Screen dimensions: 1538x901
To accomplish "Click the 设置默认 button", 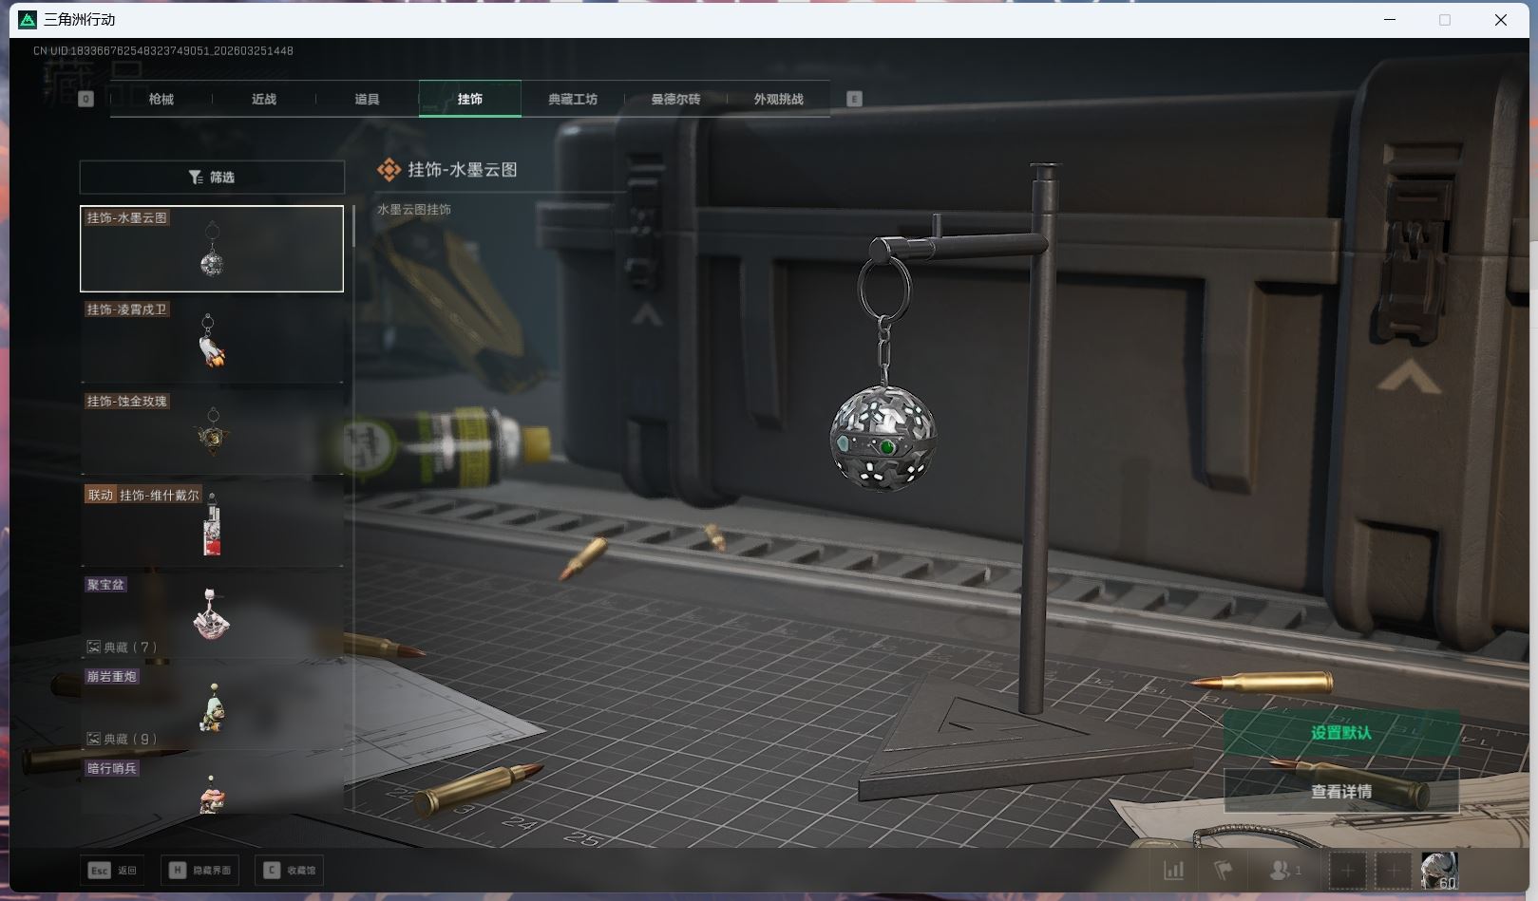I will pos(1340,733).
